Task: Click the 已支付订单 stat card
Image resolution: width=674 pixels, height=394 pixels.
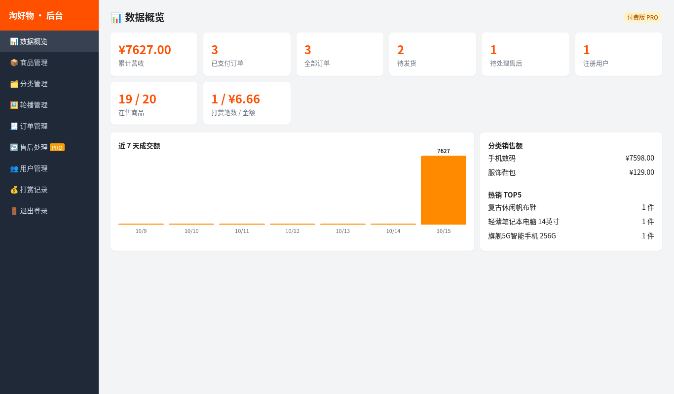Action: [x=247, y=54]
